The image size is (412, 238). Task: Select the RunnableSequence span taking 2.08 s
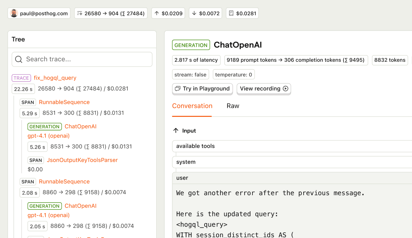(64, 181)
